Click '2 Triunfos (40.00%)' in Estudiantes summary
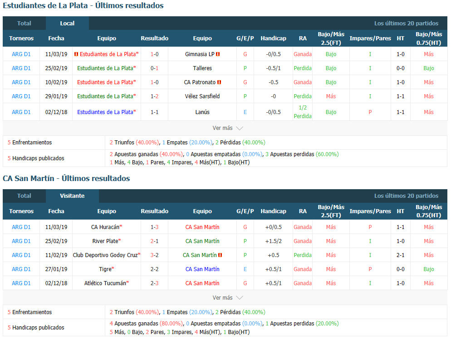Viewport: 451px width, 339px height. 134,143
